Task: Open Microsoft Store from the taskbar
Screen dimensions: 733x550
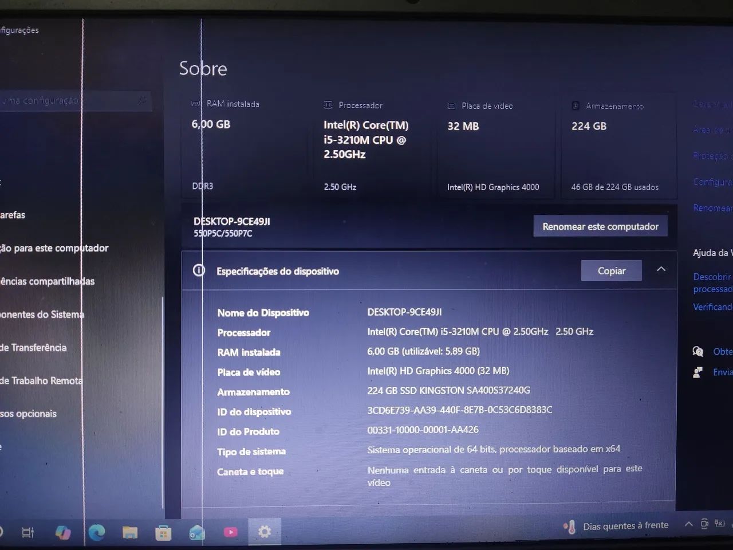Action: point(163,533)
